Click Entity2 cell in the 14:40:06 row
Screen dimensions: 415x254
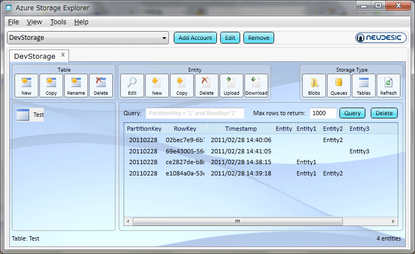point(332,140)
